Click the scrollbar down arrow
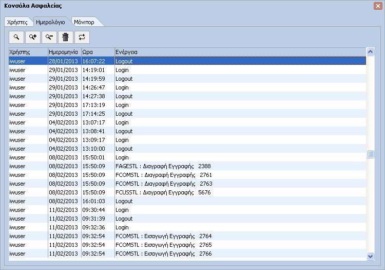 [x=370, y=257]
